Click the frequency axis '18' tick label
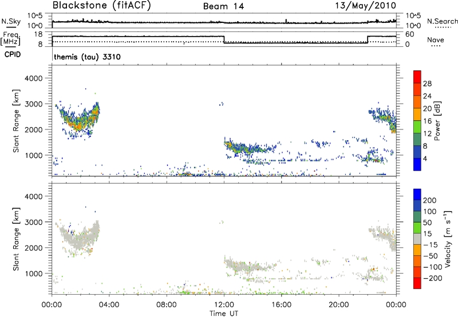The height and width of the screenshot is (317, 458). (38, 34)
